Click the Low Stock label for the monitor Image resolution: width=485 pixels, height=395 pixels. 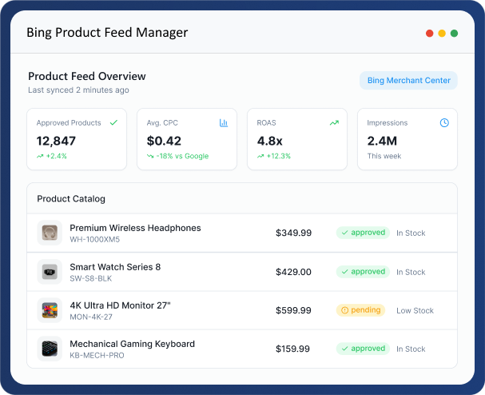click(415, 310)
